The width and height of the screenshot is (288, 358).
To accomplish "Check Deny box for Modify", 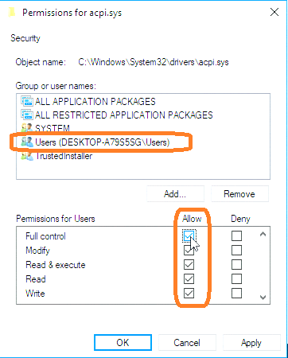I will pos(236,250).
